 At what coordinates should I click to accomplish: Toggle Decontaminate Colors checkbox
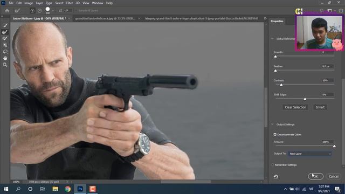point(275,134)
